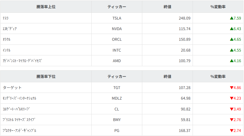Click the red down arrow beside 3.49
The width and height of the screenshot is (244, 136).
pos(231,109)
